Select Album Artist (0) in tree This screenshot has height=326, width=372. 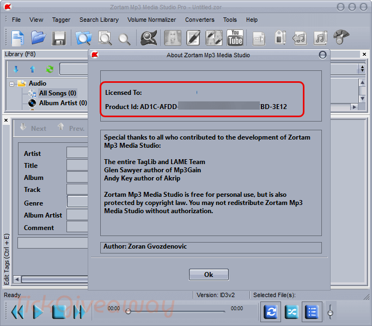tap(63, 103)
